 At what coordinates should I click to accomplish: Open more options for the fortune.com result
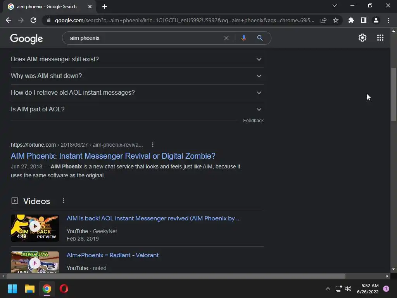(x=152, y=145)
